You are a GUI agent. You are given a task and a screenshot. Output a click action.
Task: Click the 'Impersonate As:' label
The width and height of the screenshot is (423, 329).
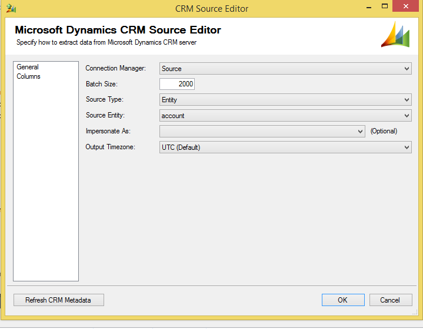click(x=108, y=131)
